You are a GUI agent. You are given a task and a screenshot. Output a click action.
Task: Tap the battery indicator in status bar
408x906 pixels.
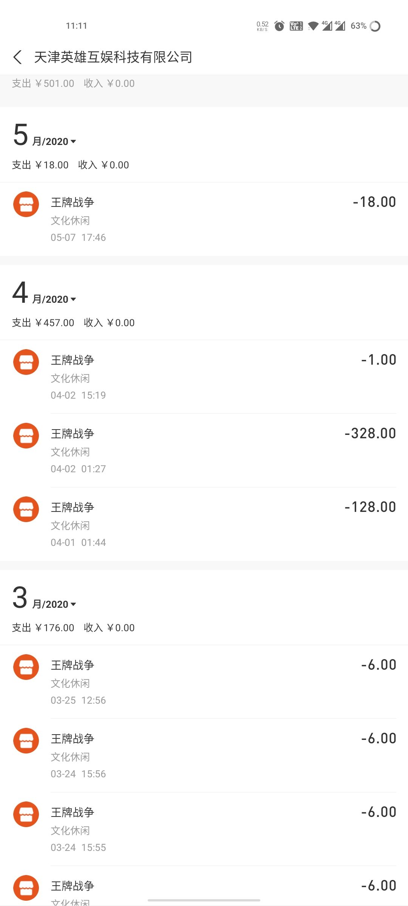click(375, 26)
